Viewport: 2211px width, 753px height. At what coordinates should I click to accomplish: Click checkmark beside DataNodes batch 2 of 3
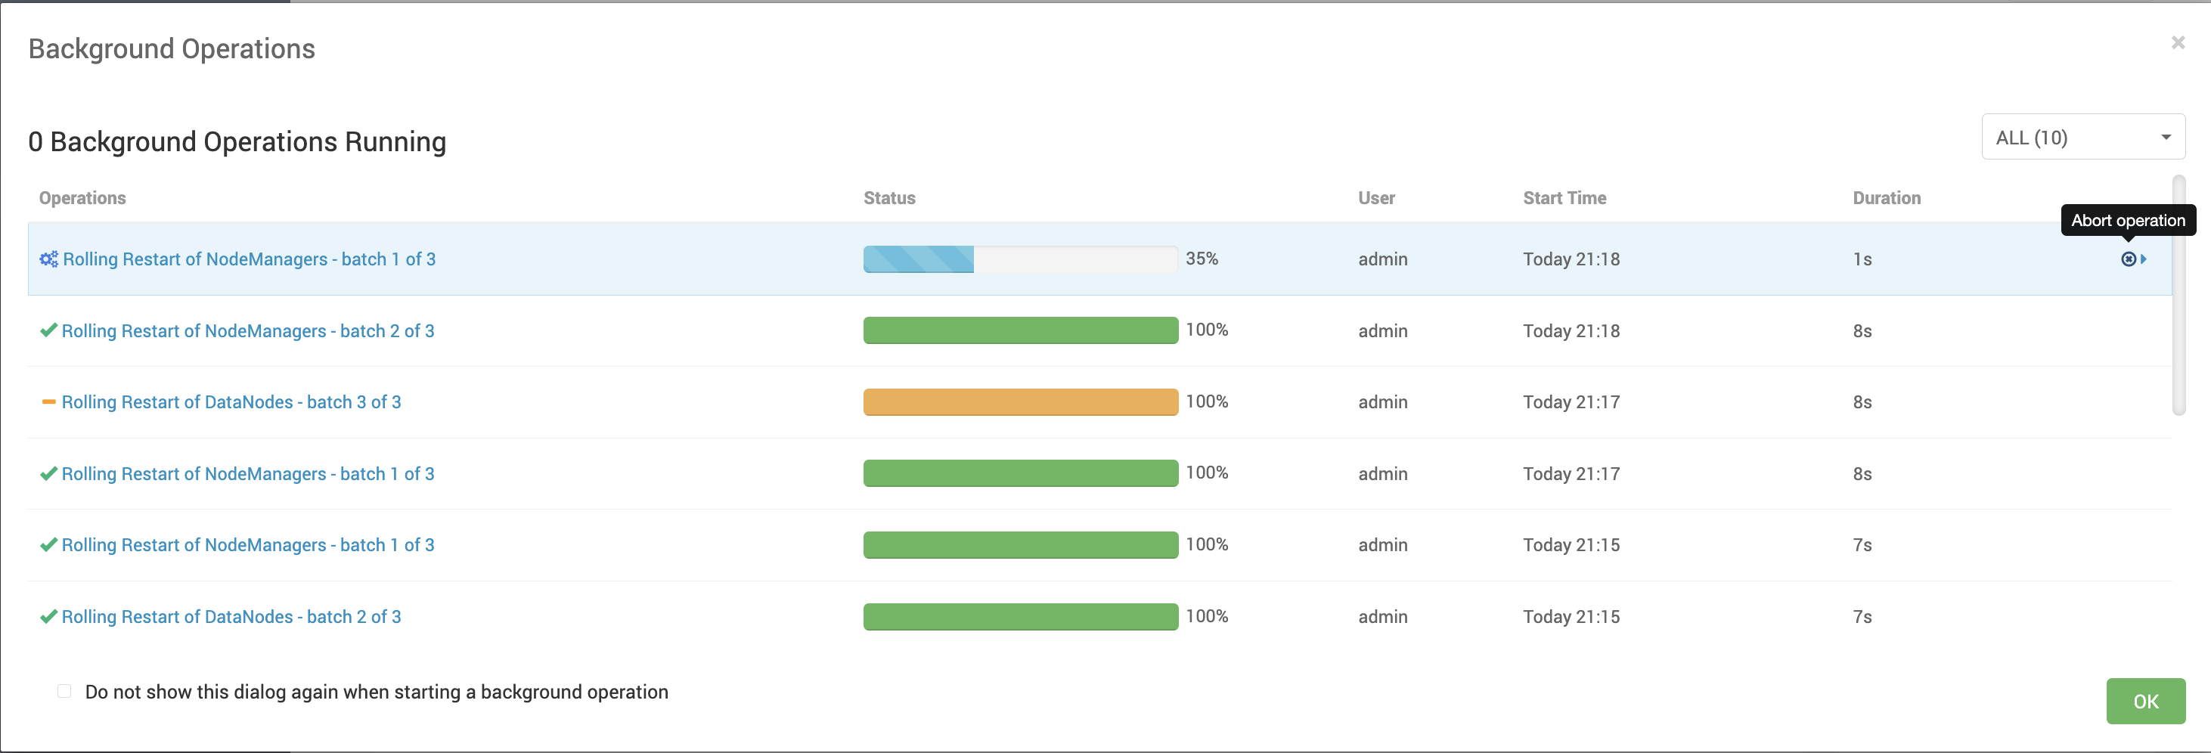coord(49,616)
